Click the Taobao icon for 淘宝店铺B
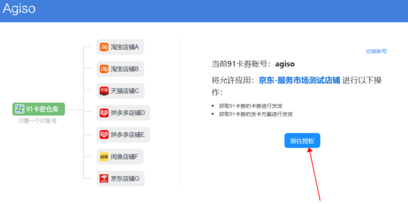The height and width of the screenshot is (204, 408). pyautogui.click(x=104, y=69)
